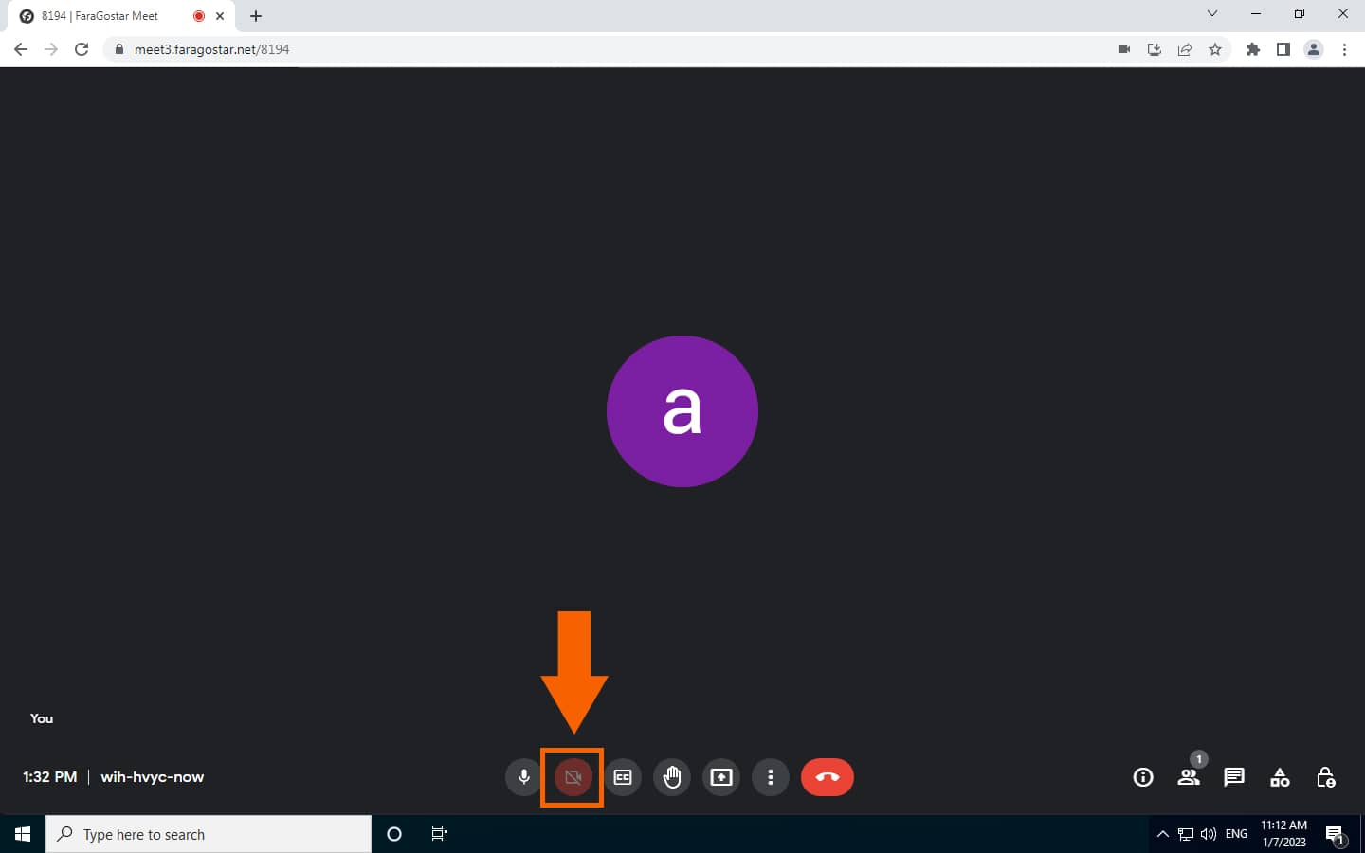Show the participants list

coord(1188,777)
